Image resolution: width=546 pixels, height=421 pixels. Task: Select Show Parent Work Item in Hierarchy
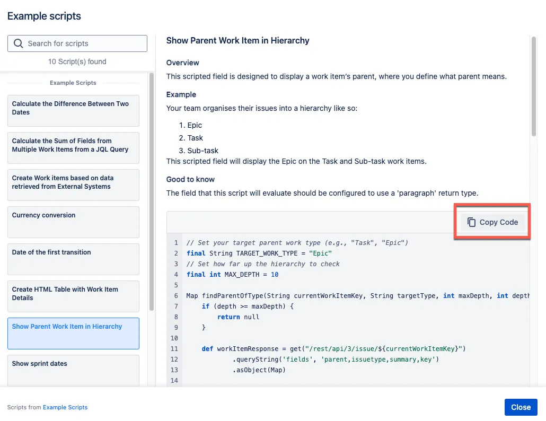tap(74, 334)
